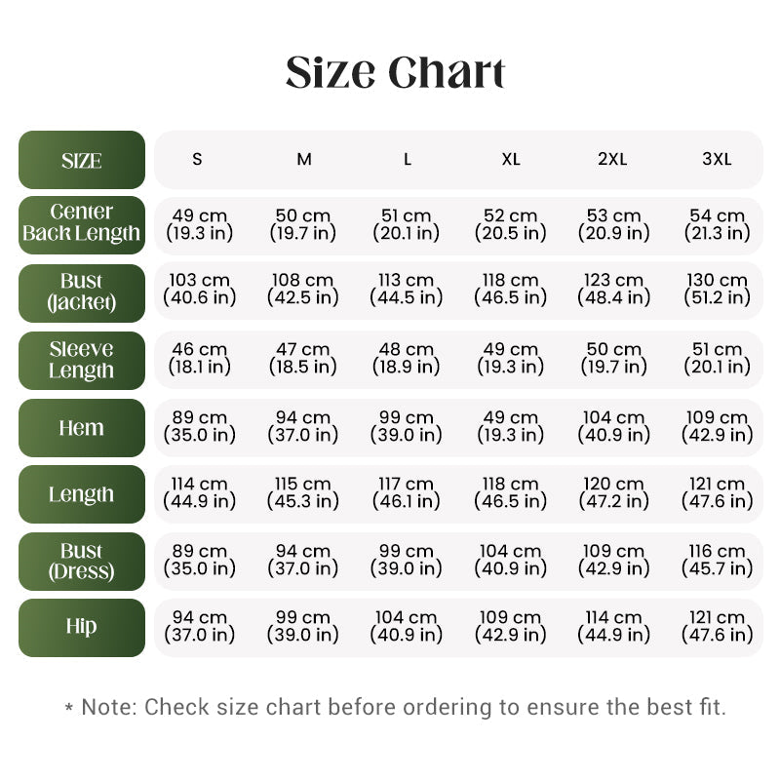Select the XL size column header
The image size is (780, 780).
coord(510,159)
